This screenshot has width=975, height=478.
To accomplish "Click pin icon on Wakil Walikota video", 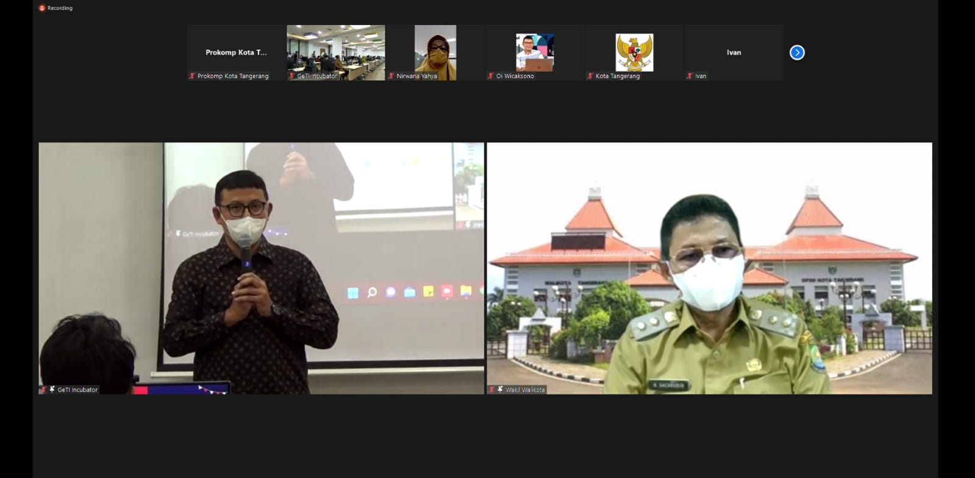I will (x=500, y=390).
